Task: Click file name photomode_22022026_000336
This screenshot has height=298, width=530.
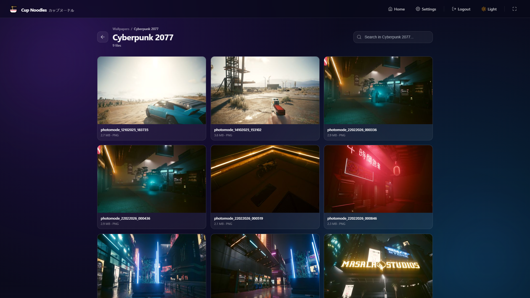Action: (x=352, y=130)
